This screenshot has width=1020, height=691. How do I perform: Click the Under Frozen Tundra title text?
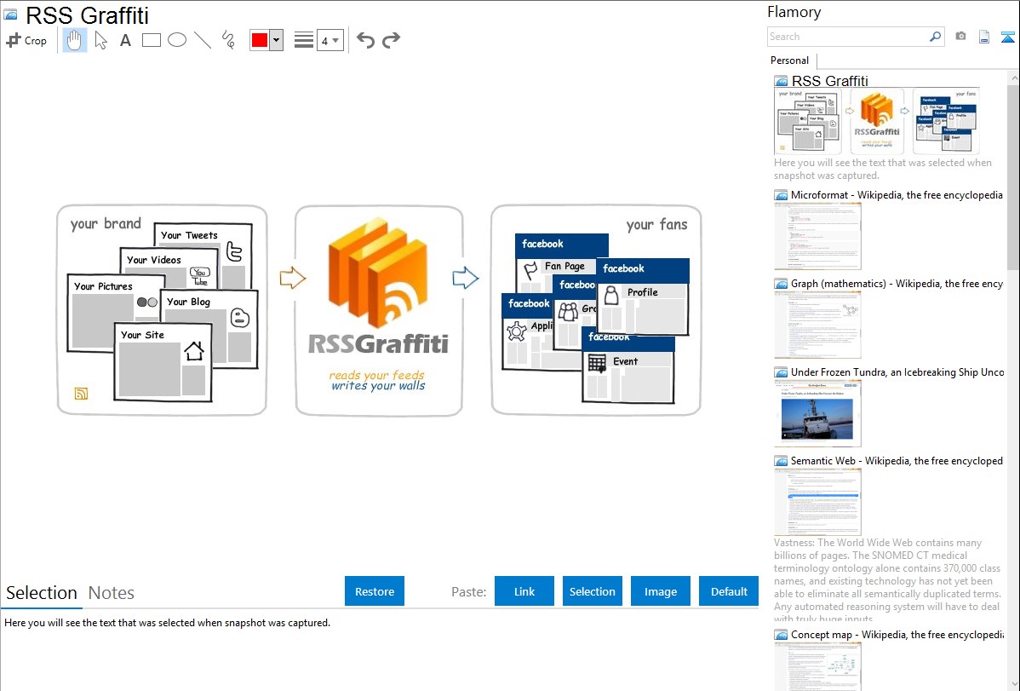(897, 371)
